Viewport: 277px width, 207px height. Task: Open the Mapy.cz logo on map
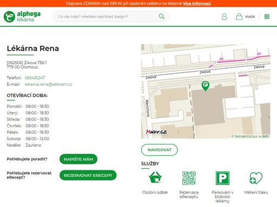pyautogui.click(x=156, y=132)
